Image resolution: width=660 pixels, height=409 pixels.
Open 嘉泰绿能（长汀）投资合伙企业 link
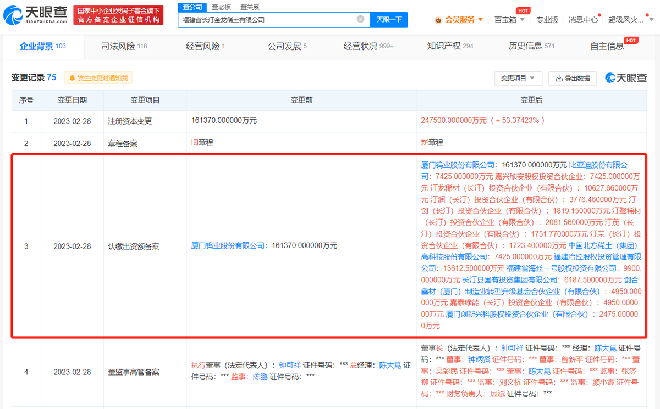pyautogui.click(x=520, y=303)
